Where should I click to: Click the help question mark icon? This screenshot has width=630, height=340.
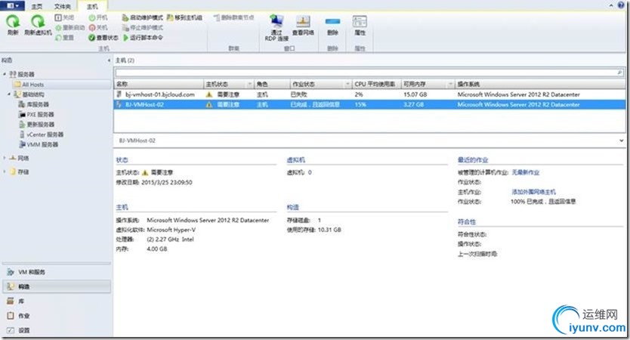click(621, 5)
